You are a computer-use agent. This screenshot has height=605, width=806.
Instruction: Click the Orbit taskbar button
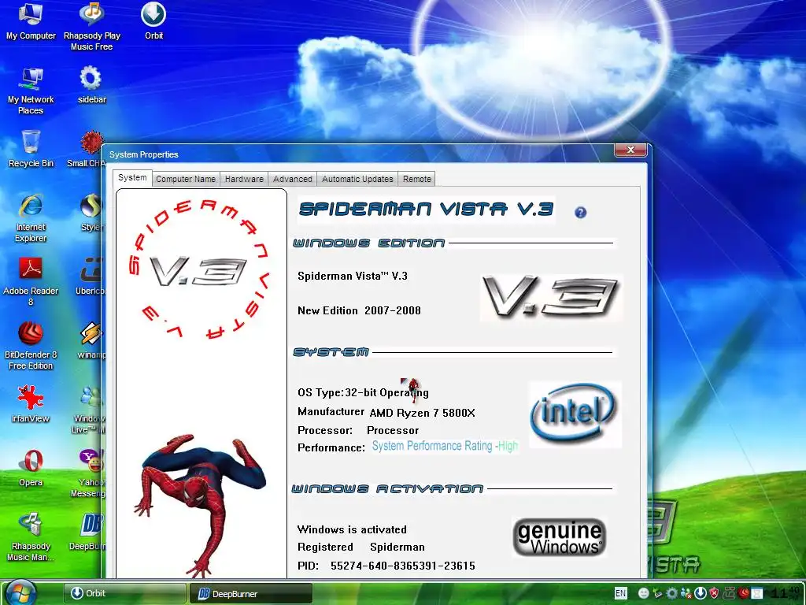pyautogui.click(x=124, y=593)
